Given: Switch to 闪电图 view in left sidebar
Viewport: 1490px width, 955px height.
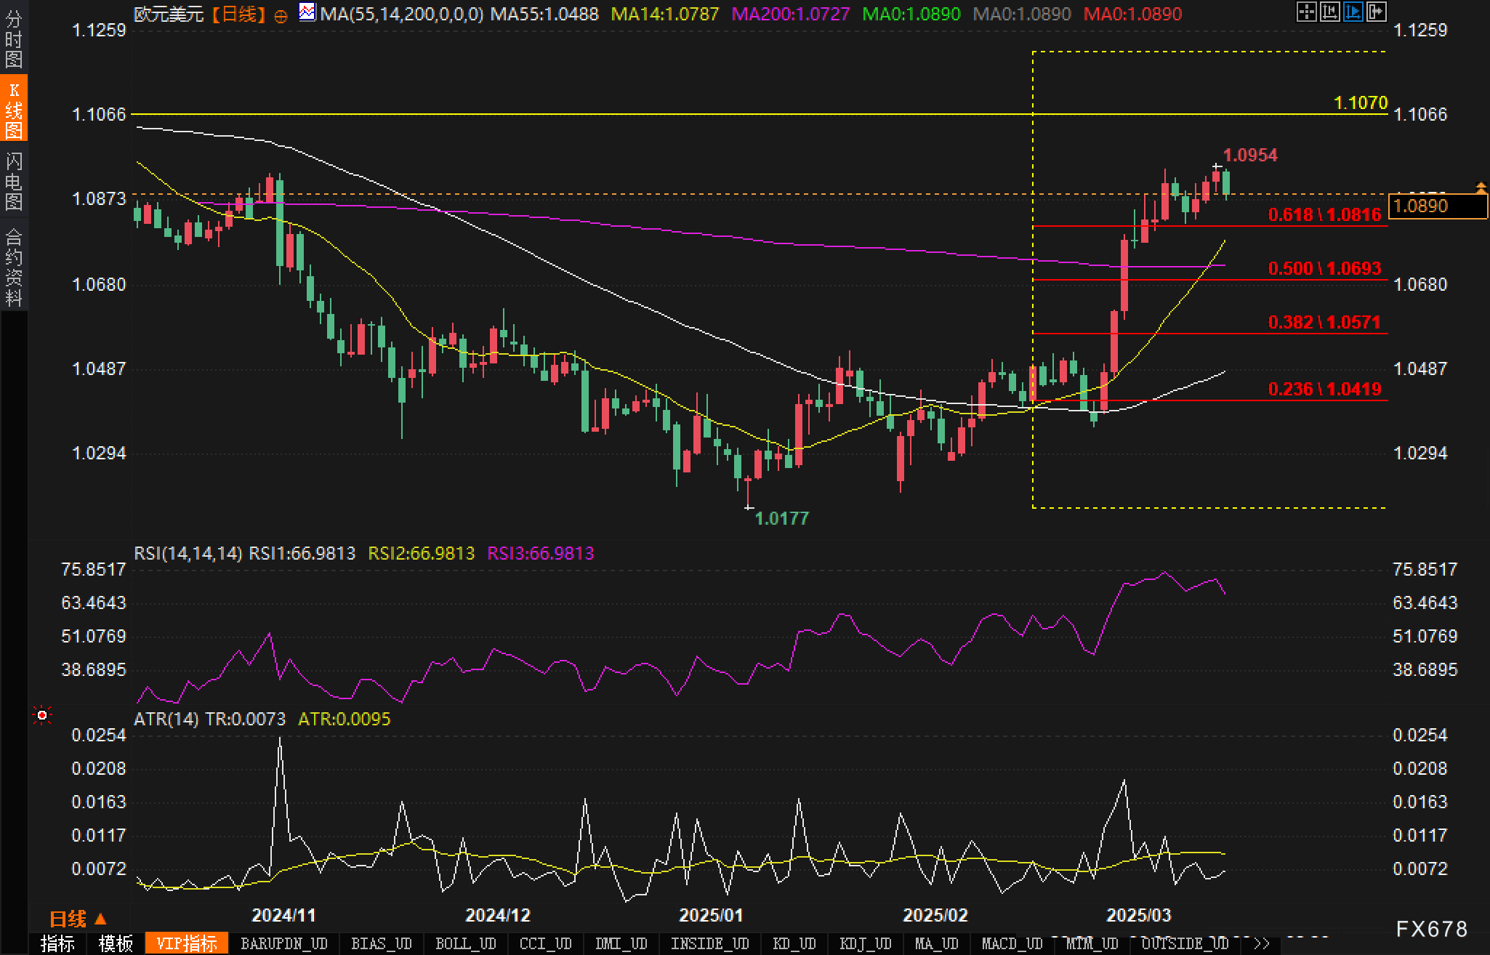Looking at the screenshot, I should coord(14,181).
